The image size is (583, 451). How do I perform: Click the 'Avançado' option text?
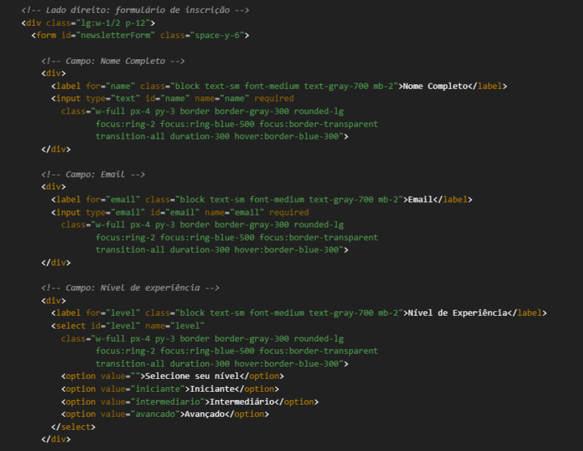tap(205, 415)
